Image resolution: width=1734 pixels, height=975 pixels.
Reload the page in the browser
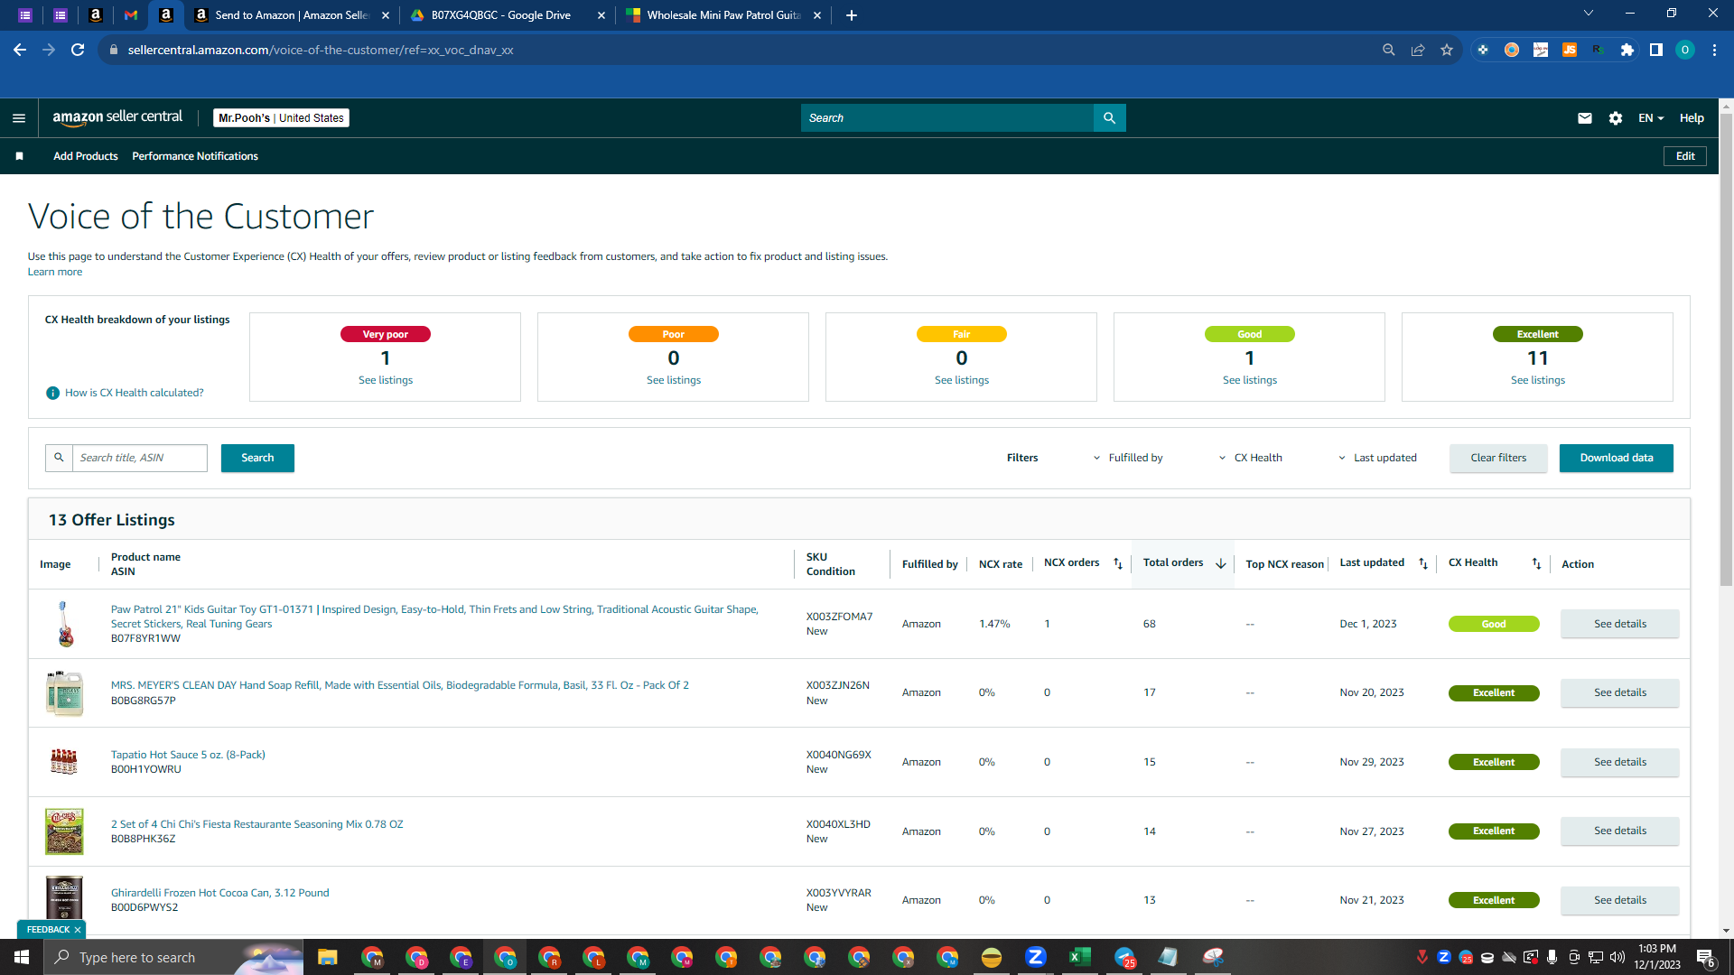[78, 50]
